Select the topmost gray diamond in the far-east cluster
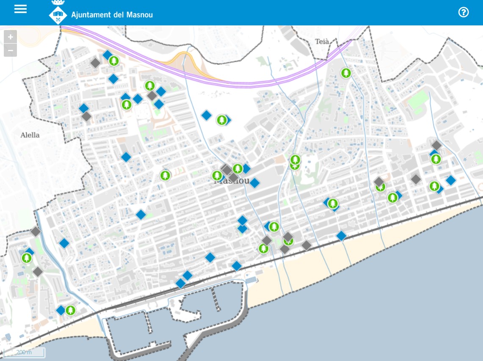This screenshot has width=483, height=361. [436, 146]
